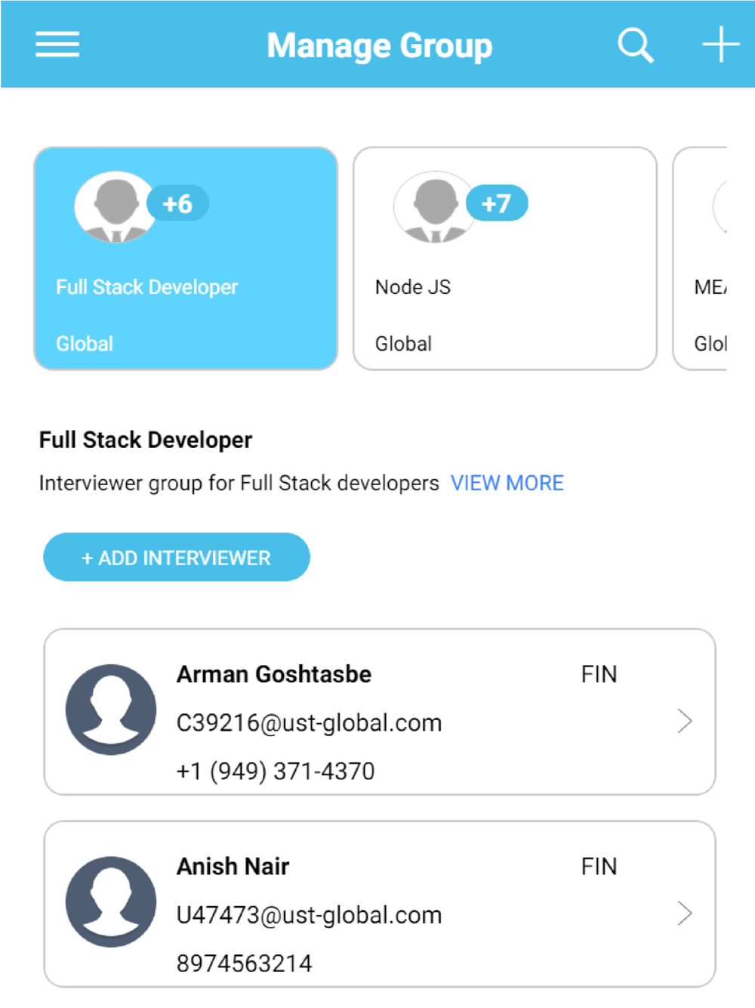Tap the search magnifier icon

click(x=635, y=45)
